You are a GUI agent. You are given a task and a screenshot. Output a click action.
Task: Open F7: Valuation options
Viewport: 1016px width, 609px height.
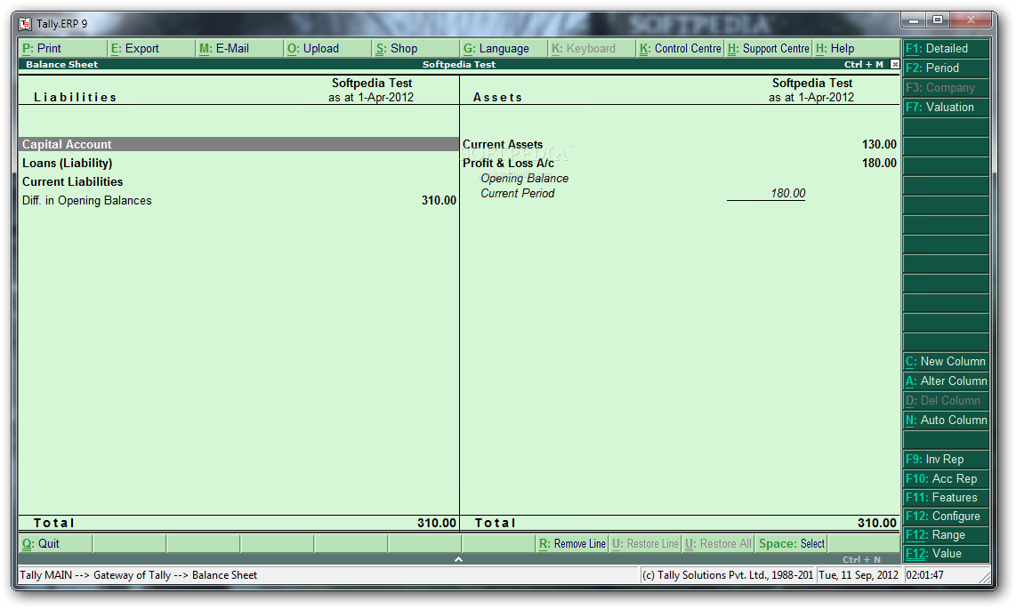click(946, 108)
